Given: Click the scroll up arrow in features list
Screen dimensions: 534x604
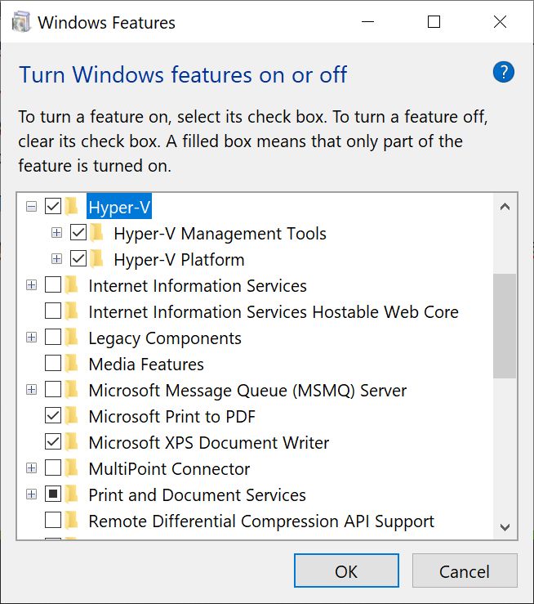Looking at the screenshot, I should tap(505, 207).
